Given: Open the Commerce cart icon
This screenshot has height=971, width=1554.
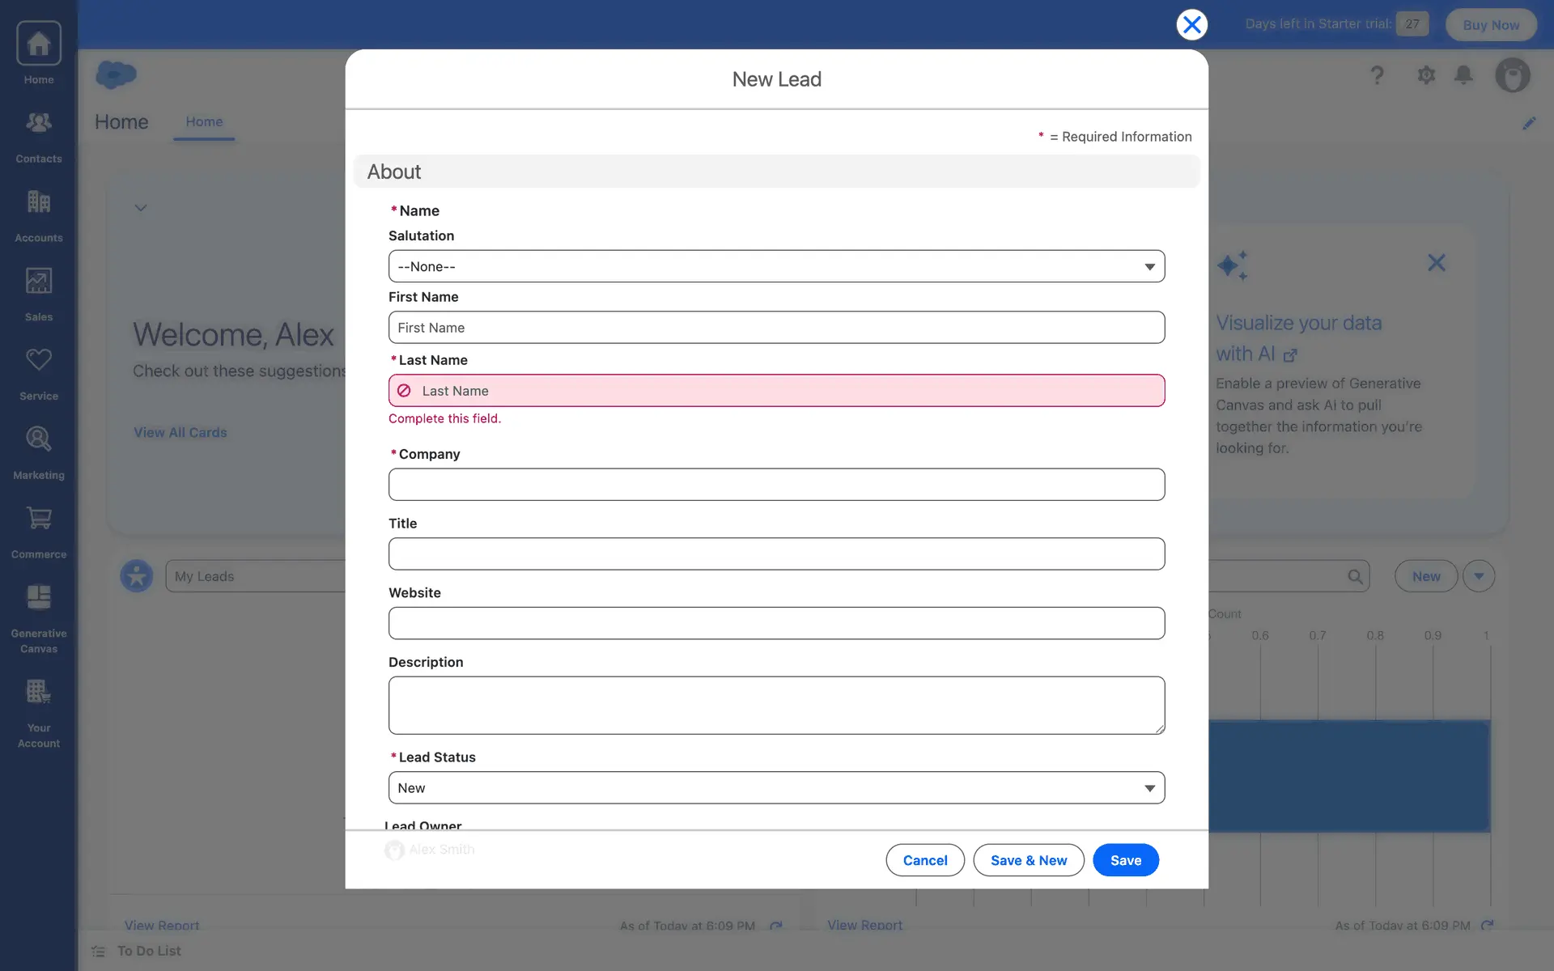Looking at the screenshot, I should coord(39,532).
